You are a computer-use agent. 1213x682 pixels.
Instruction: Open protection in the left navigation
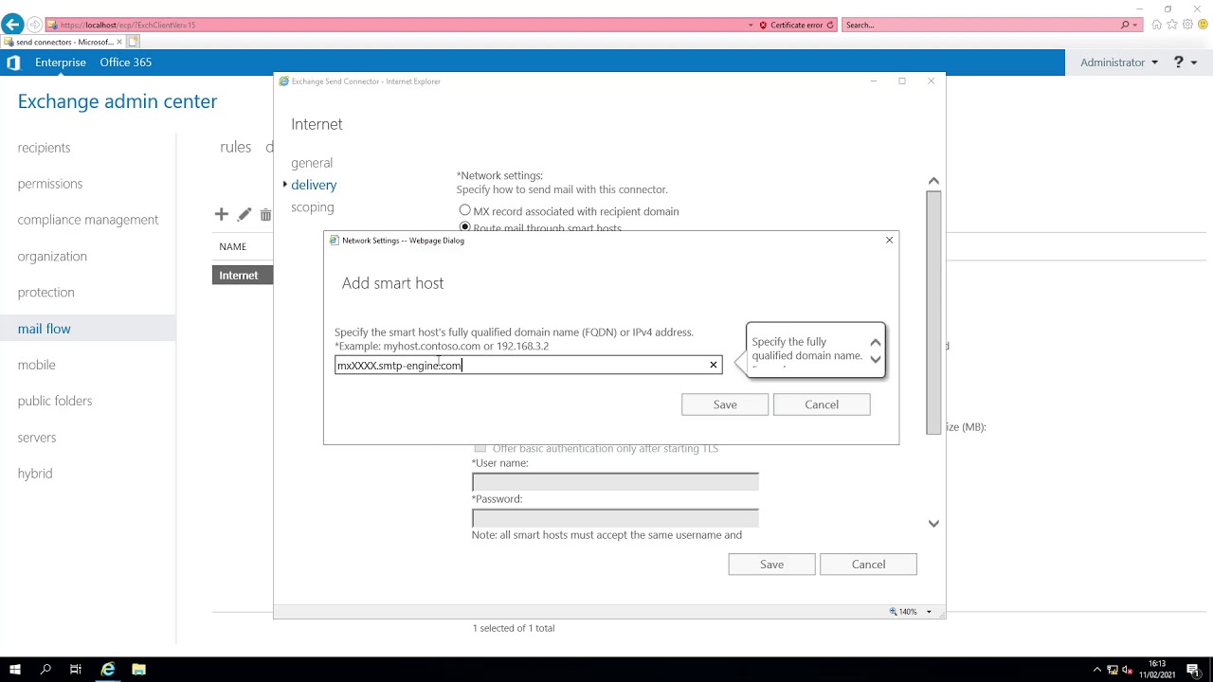click(45, 293)
